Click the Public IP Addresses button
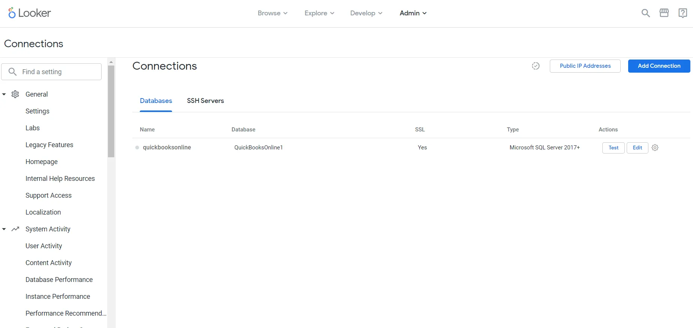The width and height of the screenshot is (693, 328). (585, 66)
